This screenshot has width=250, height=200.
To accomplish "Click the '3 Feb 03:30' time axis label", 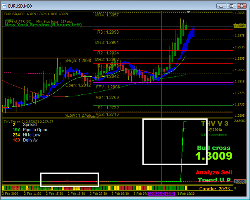I will [x=120, y=194].
